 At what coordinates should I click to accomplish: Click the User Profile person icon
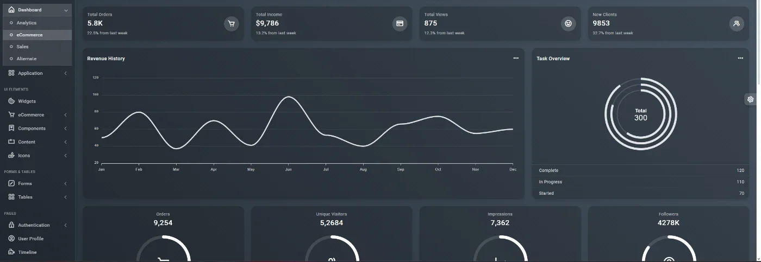pyautogui.click(x=11, y=238)
